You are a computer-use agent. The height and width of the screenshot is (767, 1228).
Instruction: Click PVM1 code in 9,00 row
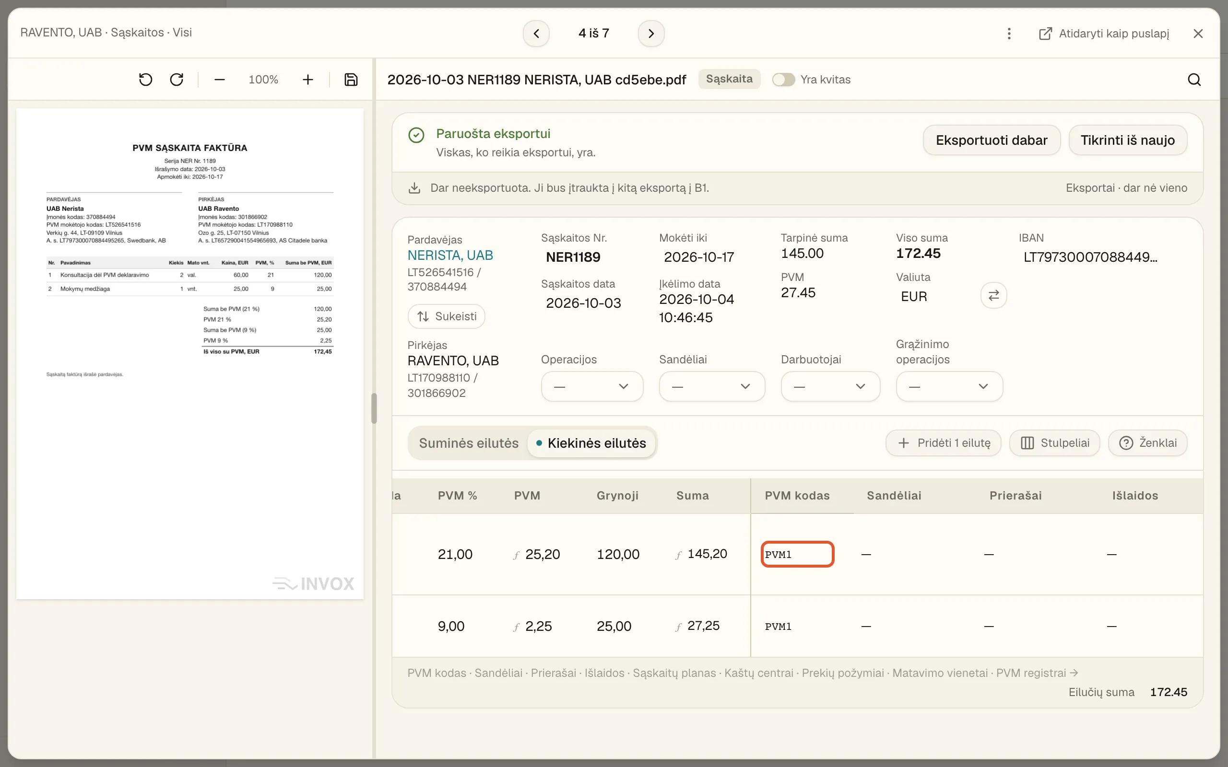(x=778, y=627)
